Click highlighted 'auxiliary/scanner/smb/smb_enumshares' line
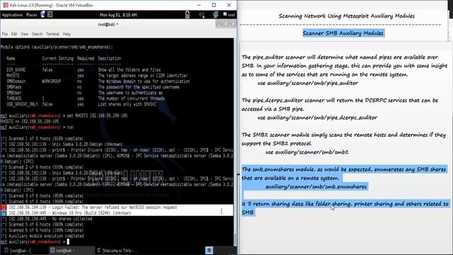This screenshot has height=255, width=453. pyautogui.click(x=316, y=186)
